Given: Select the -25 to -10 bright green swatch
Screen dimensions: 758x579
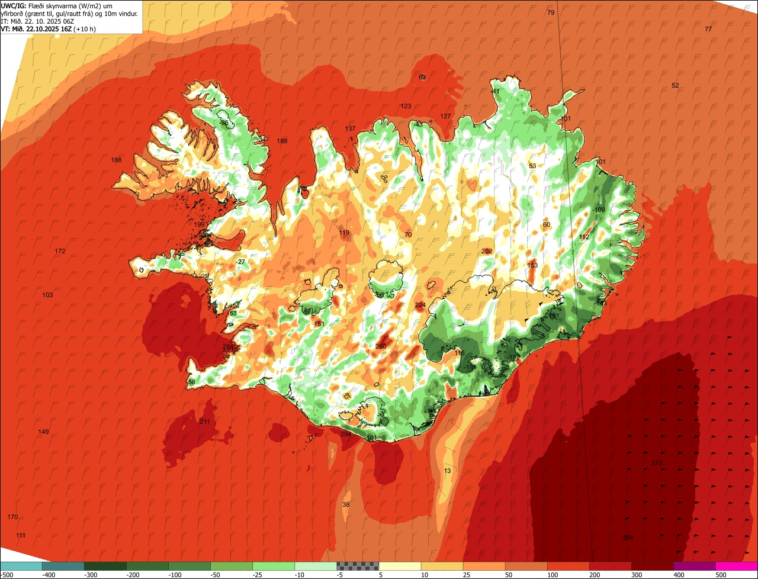Looking at the screenshot, I should click(274, 566).
